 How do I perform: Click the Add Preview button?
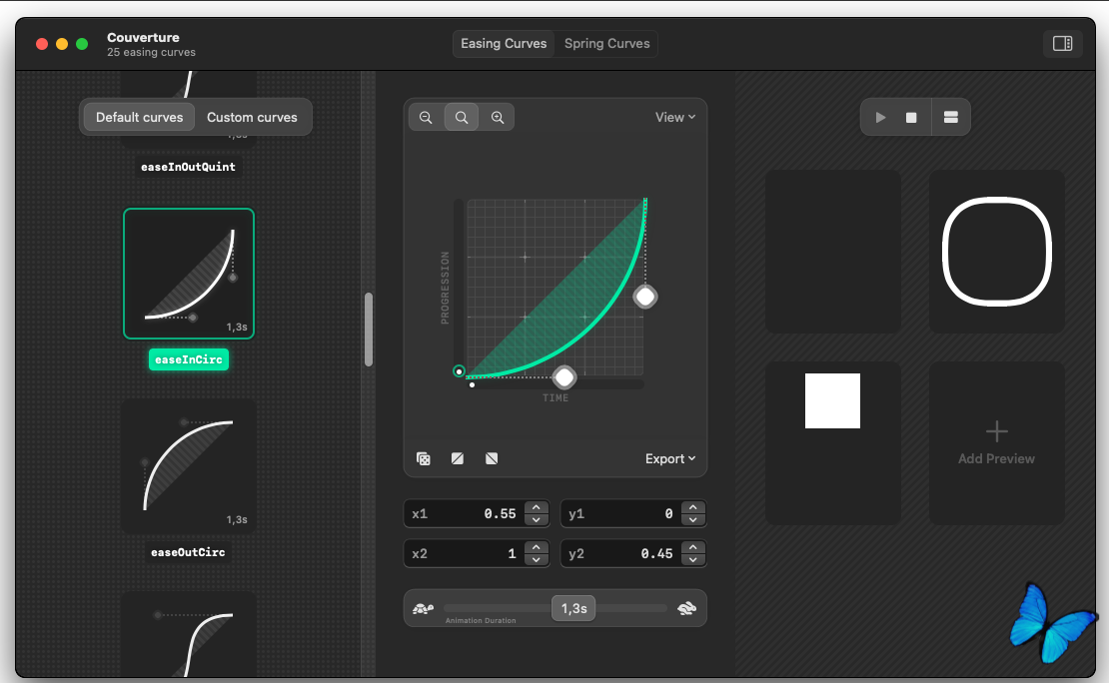click(x=996, y=443)
